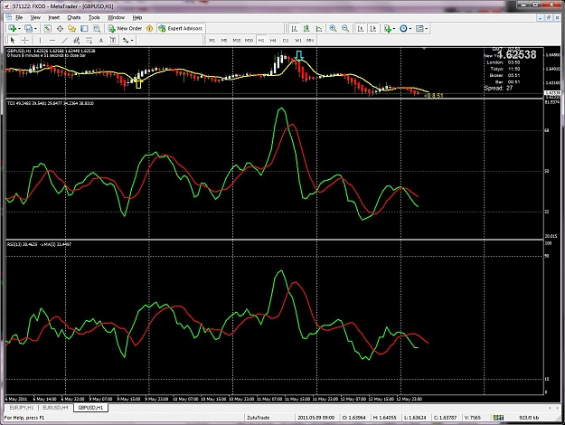Switch to W1 timeframe
Screen dimensions: 565x425
pyautogui.click(x=297, y=41)
